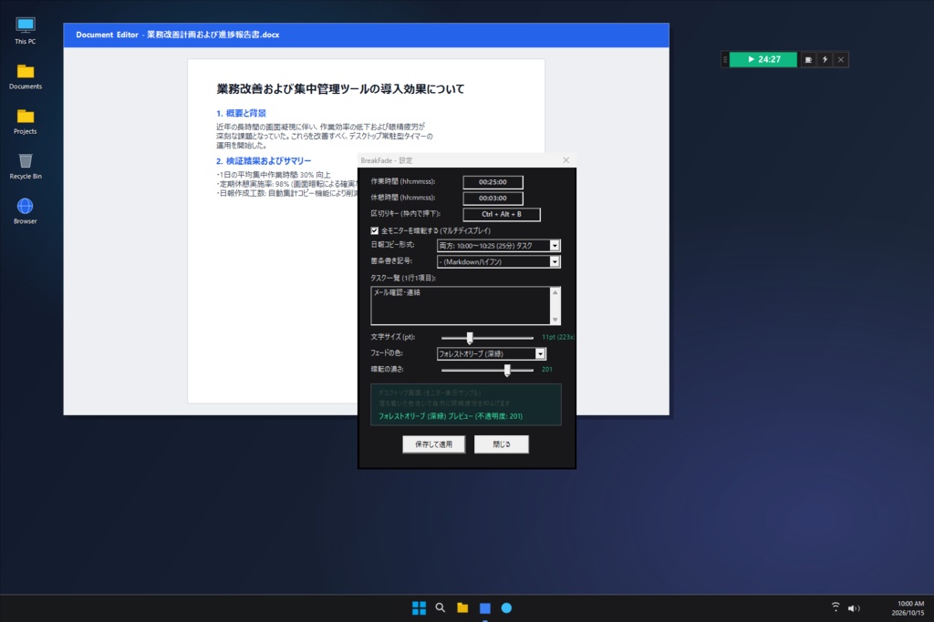Open File Explorer from the taskbar
Screen dimensions: 934x622
pyautogui.click(x=462, y=607)
